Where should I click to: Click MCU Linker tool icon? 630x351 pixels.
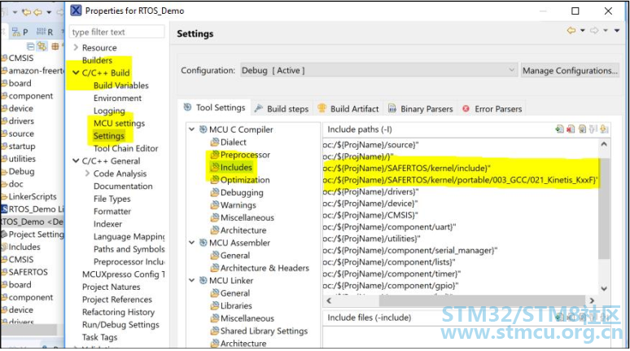[x=203, y=281]
